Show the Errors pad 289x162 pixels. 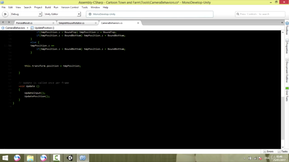pos(268,151)
